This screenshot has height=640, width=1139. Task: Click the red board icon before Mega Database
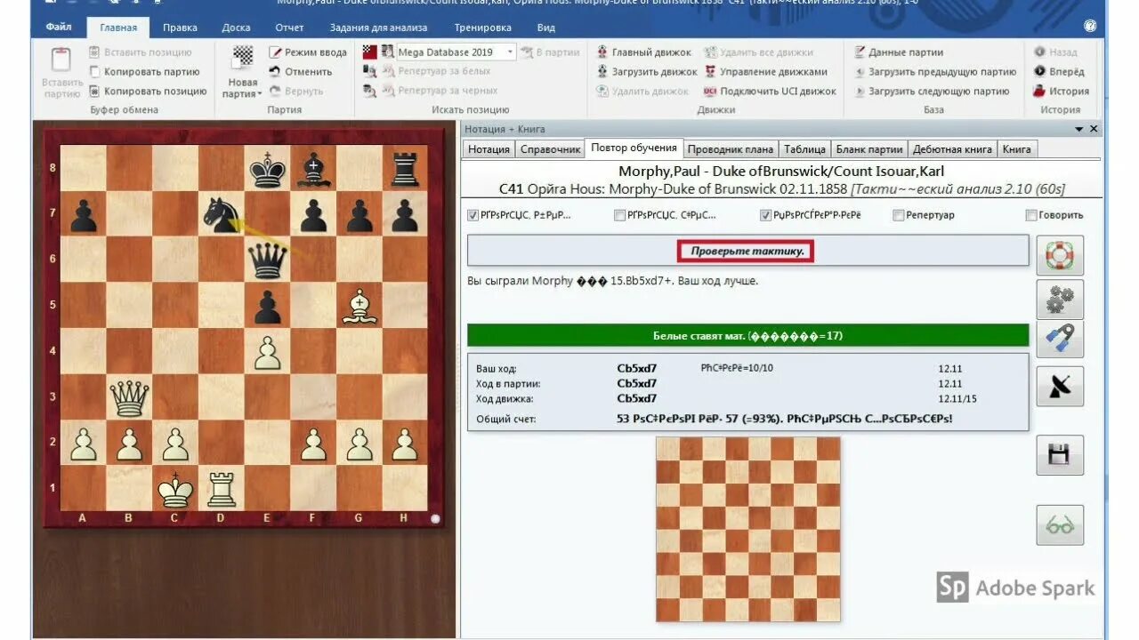point(370,52)
